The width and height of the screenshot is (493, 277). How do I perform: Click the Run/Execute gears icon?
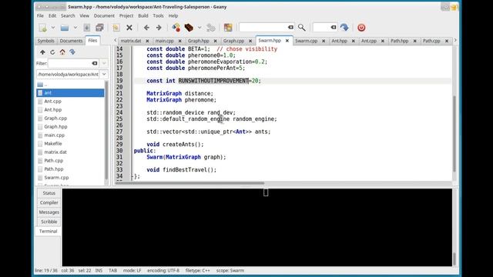pyautogui.click(x=210, y=28)
